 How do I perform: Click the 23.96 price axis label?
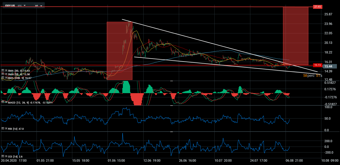pyautogui.click(x=328, y=24)
